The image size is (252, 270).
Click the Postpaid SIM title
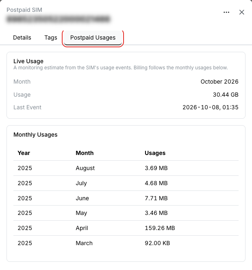(24, 10)
